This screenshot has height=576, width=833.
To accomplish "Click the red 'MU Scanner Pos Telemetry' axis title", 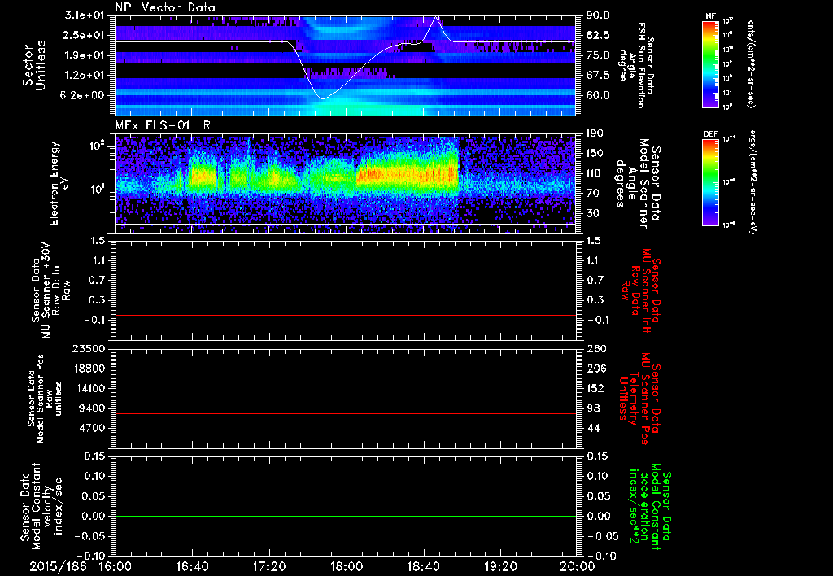I will [640, 399].
